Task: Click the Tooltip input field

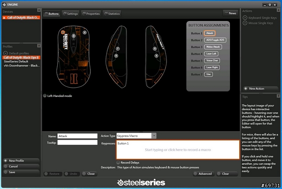Action: (x=78, y=142)
